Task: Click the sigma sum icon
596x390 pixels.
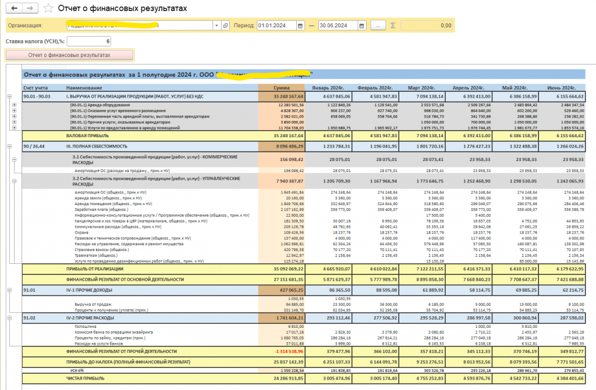Action: click(393, 26)
